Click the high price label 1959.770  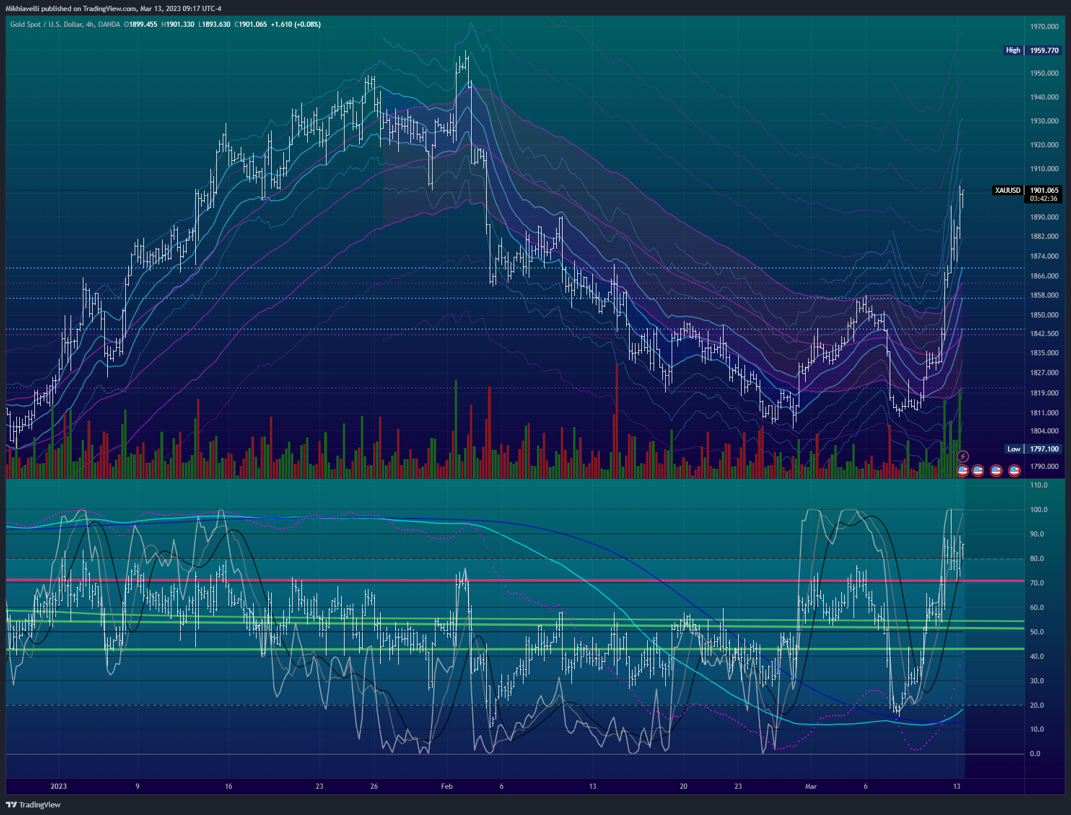(1044, 51)
